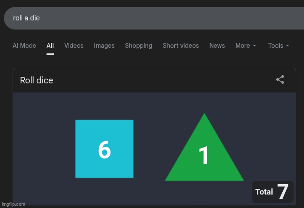Open the Tools dropdown
Image resolution: width=304 pixels, height=208 pixels.
coord(276,46)
